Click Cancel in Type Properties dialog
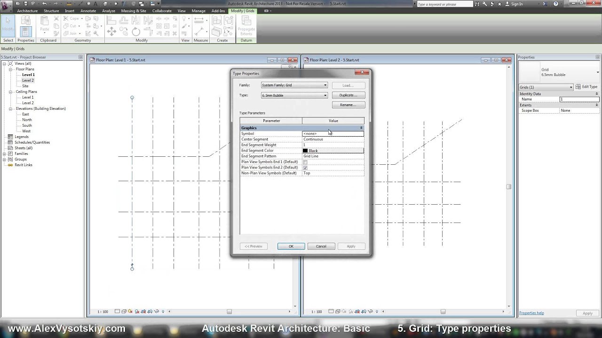Viewport: 602px width, 338px height. [321, 246]
